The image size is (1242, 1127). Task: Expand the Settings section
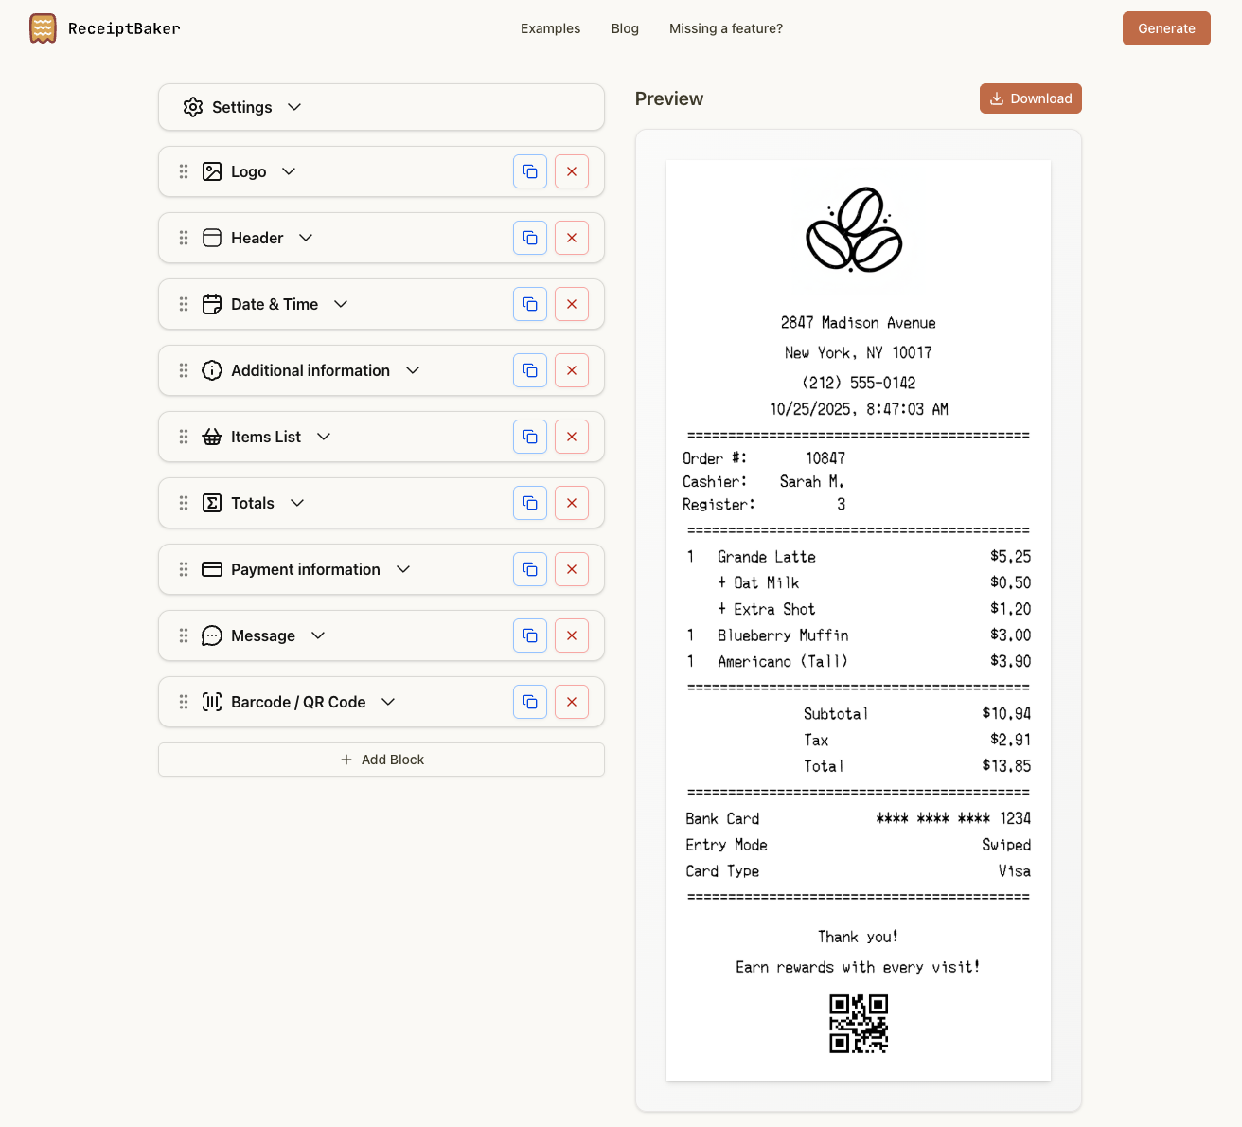(294, 107)
